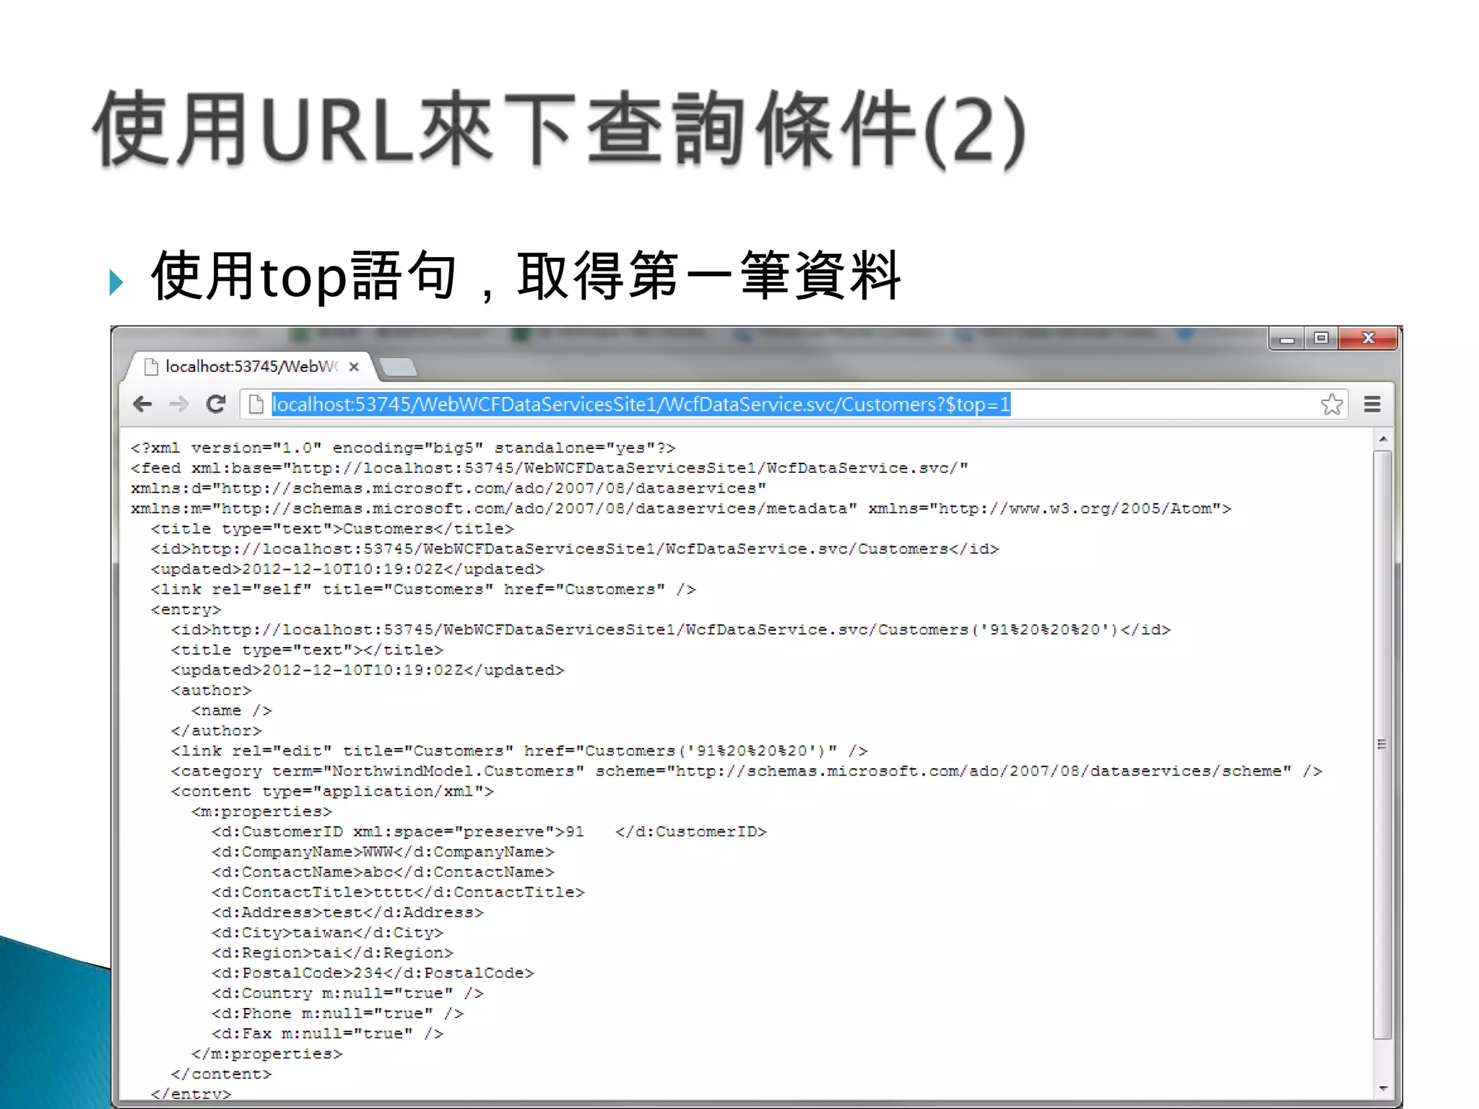Click the opening <author> tag
This screenshot has height=1109, width=1479.
pos(211,691)
